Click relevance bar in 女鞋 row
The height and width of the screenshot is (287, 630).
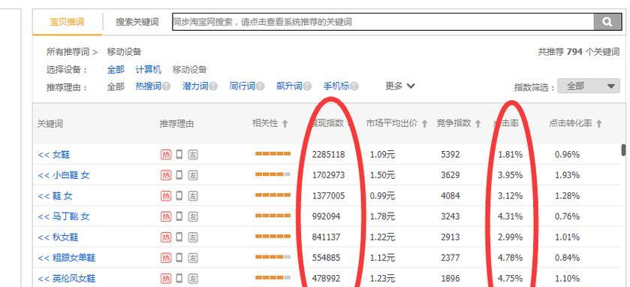pos(273,153)
